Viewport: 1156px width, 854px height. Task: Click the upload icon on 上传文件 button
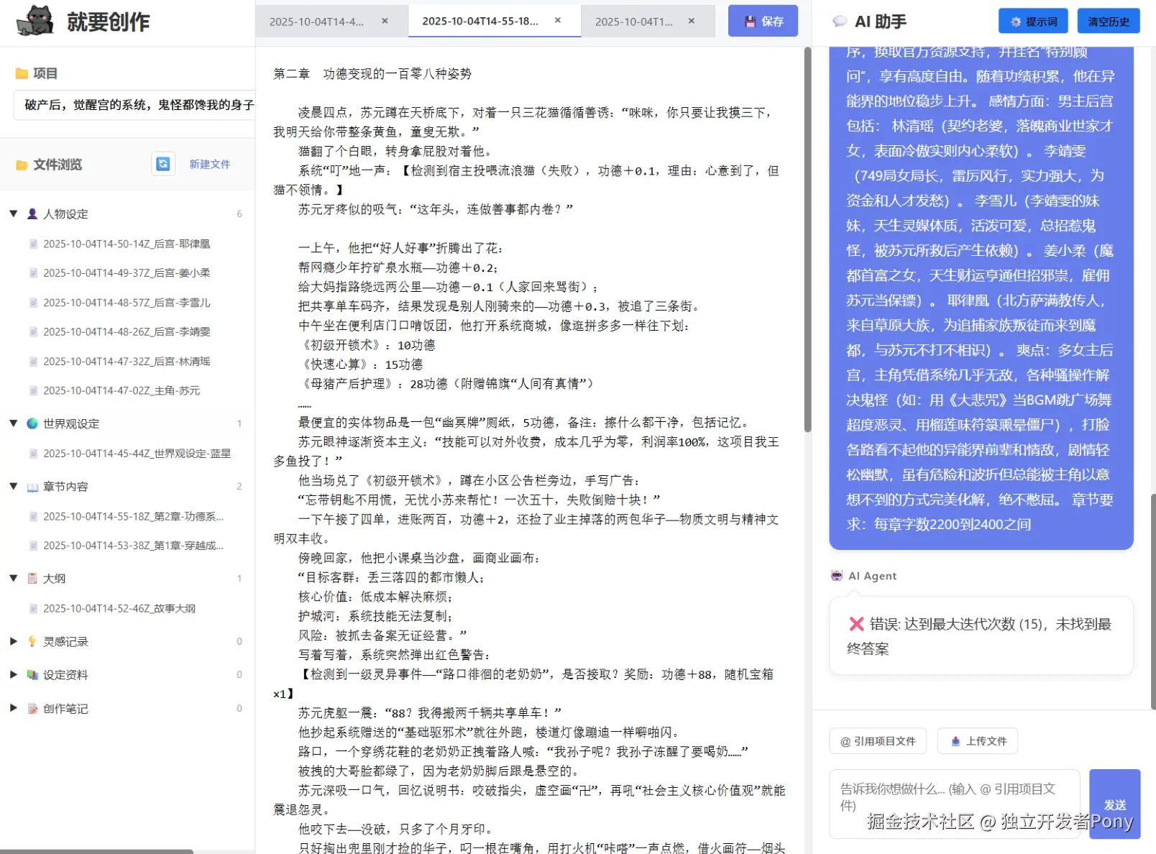955,740
